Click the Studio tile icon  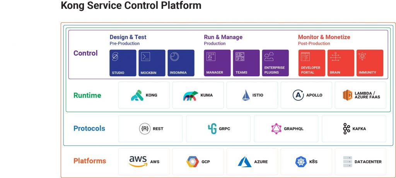(115, 57)
